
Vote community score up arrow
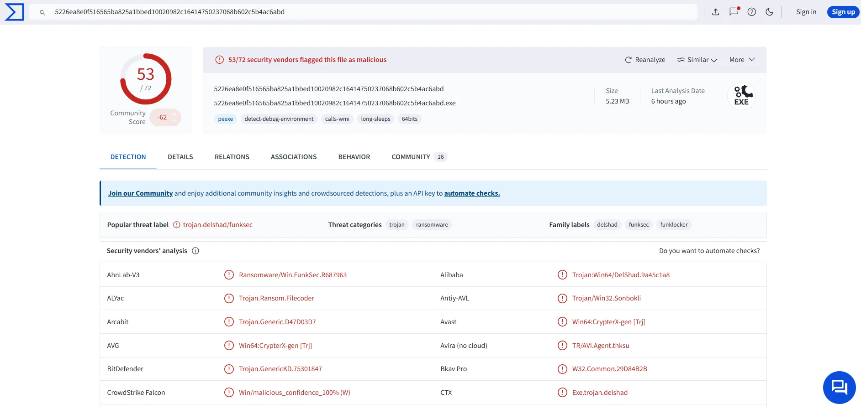(174, 114)
